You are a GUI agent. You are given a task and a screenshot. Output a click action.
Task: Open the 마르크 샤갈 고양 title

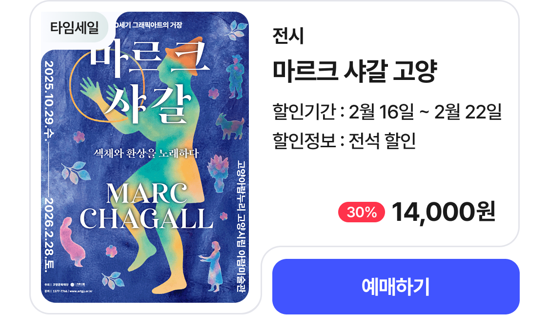coord(355,71)
